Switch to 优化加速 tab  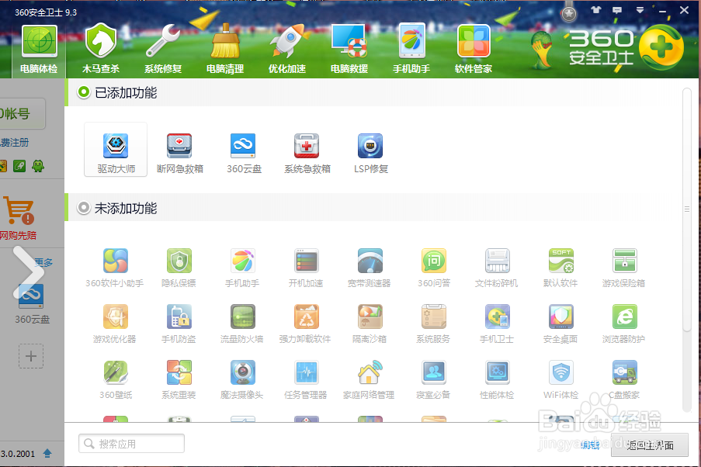coord(287,50)
